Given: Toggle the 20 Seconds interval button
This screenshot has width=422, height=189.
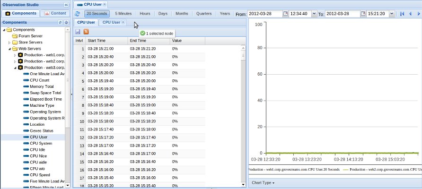Looking at the screenshot, I should (x=97, y=14).
